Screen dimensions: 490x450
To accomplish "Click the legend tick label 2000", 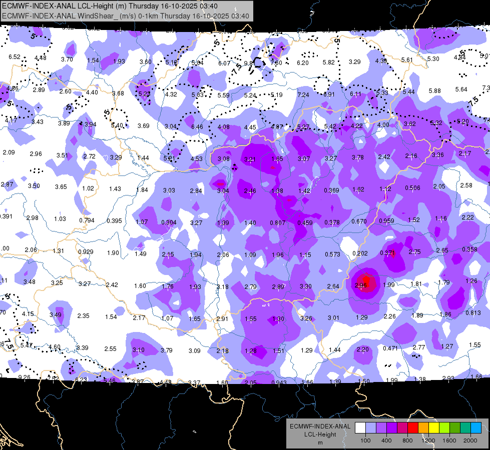I will [470, 440].
